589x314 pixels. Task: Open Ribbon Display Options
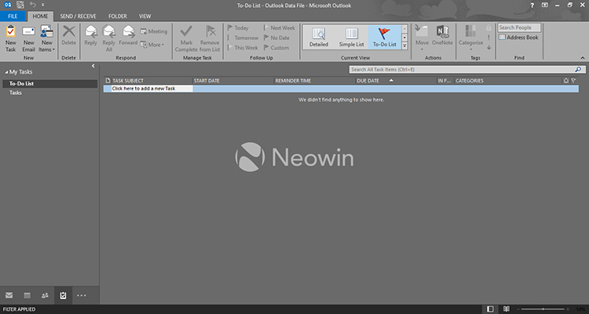(545, 5)
